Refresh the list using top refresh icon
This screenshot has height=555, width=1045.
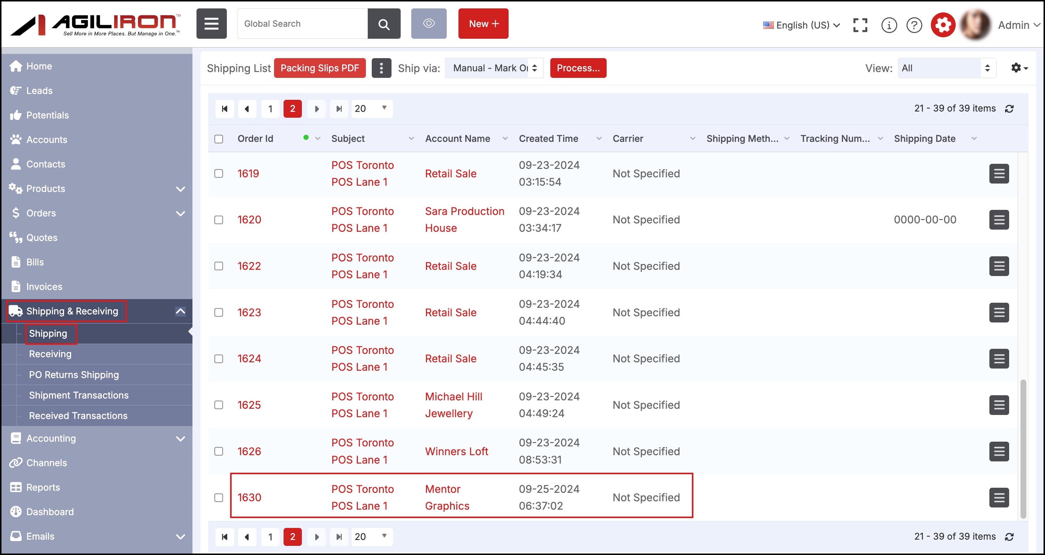tap(1009, 109)
